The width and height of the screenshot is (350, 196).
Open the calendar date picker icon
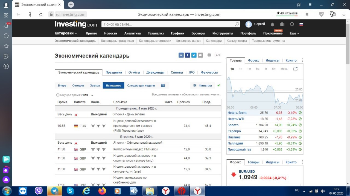[x=163, y=86]
